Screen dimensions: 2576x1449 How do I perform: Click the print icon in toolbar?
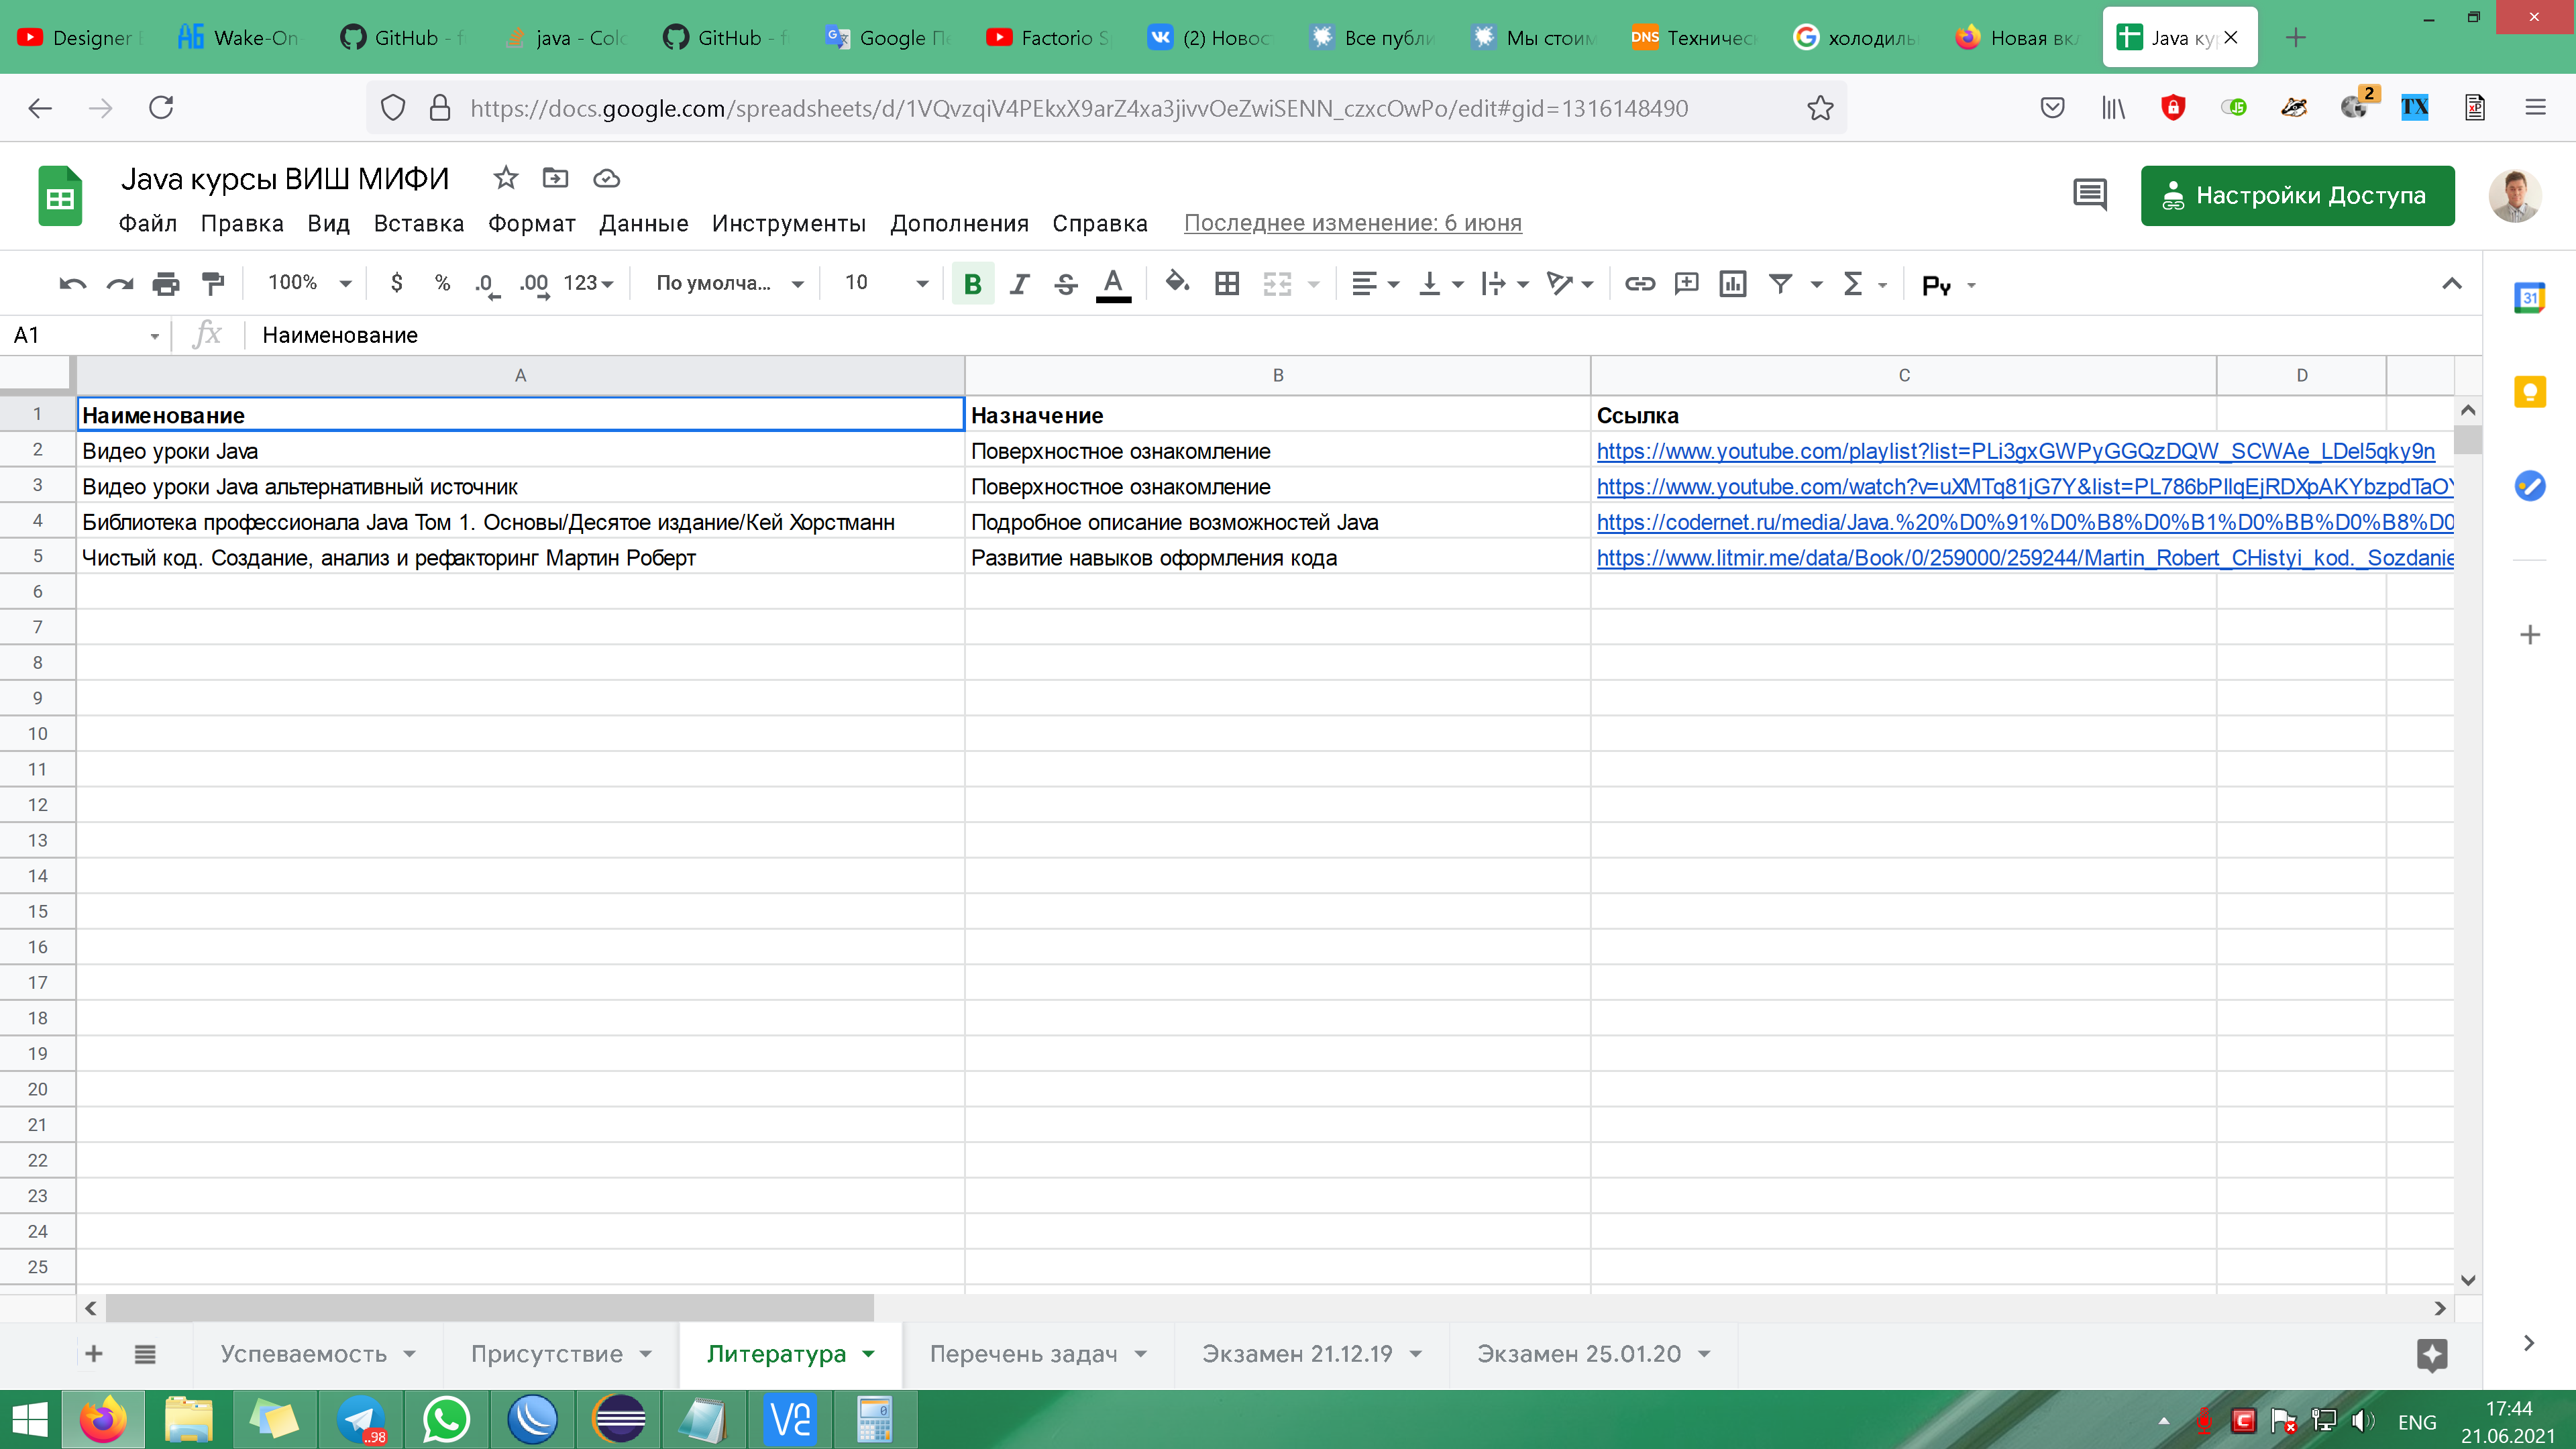pos(166,284)
